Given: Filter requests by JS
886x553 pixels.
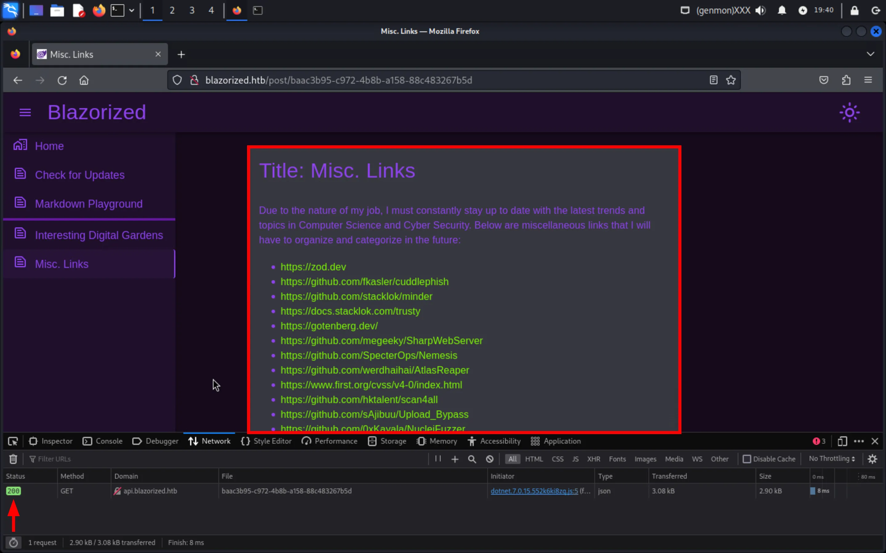Looking at the screenshot, I should (575, 459).
